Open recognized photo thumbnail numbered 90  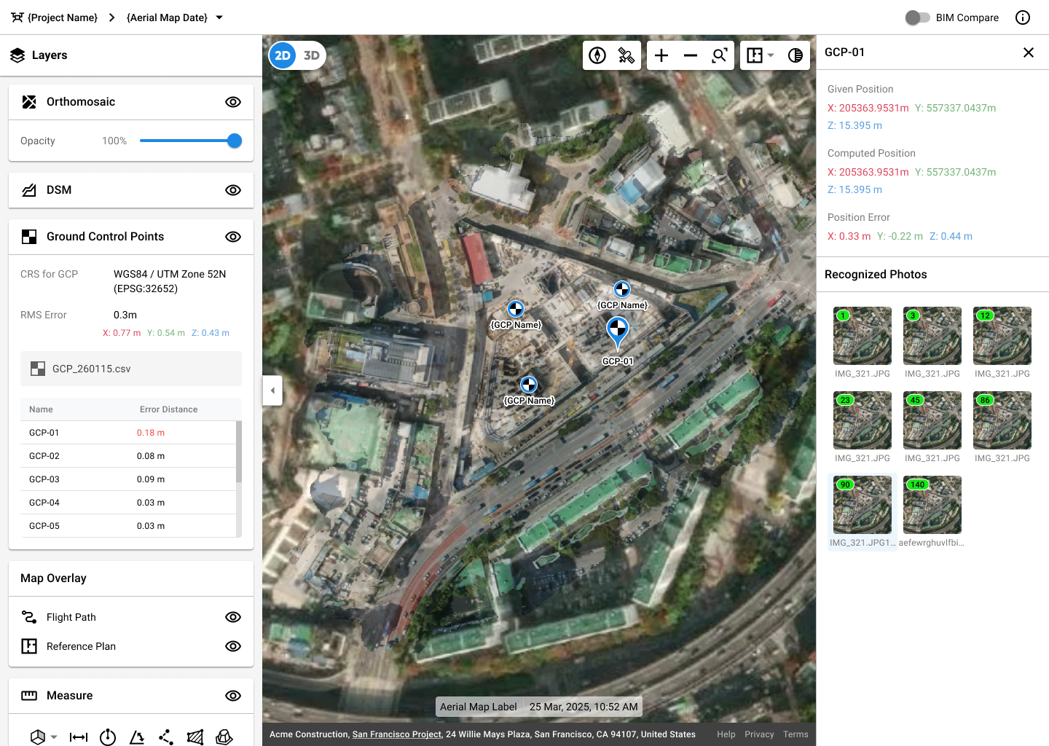(863, 505)
